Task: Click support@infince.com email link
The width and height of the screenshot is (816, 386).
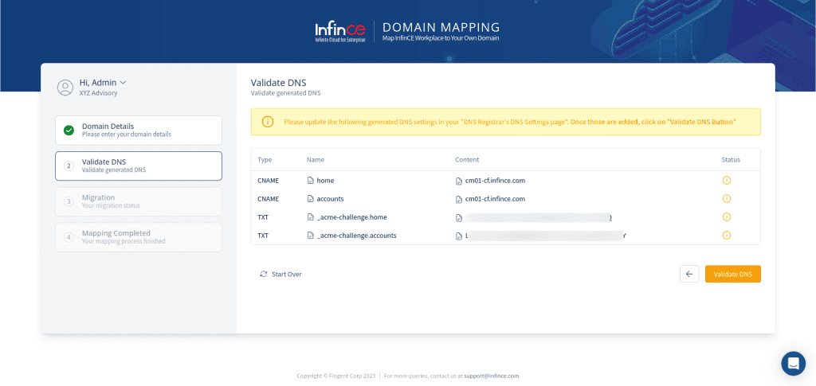Action: pos(491,376)
